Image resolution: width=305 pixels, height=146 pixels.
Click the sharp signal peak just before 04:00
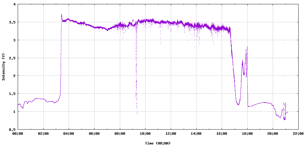[x=62, y=14]
